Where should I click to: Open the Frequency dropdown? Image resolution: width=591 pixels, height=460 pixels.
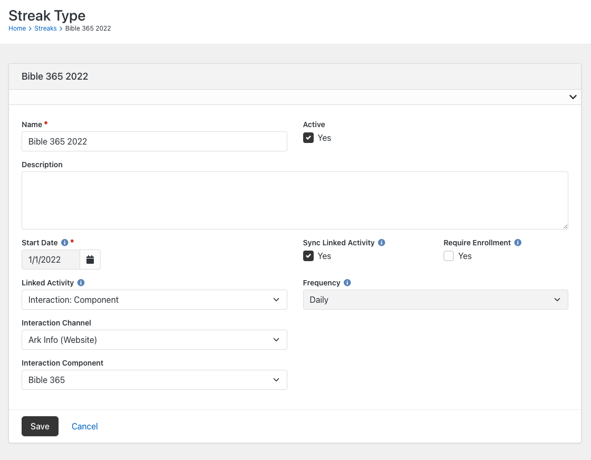coord(435,300)
